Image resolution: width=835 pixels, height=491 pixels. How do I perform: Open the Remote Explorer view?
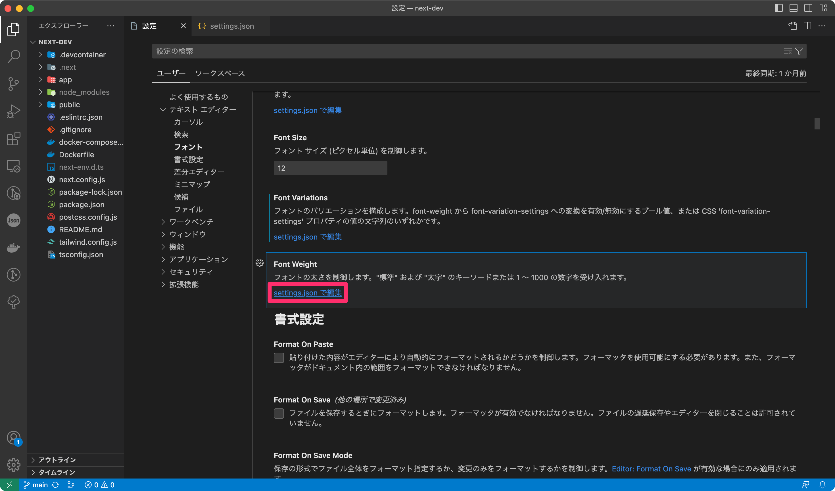[14, 166]
